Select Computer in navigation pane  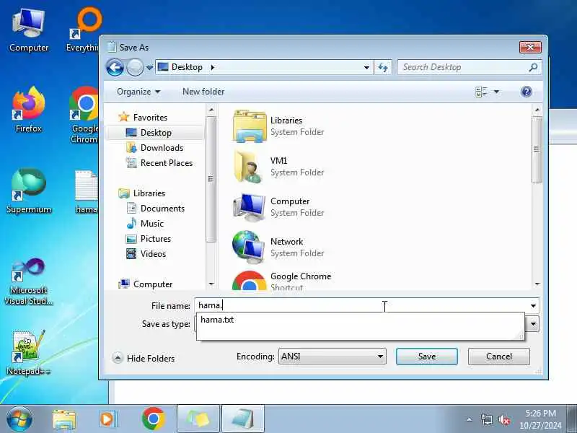point(152,284)
